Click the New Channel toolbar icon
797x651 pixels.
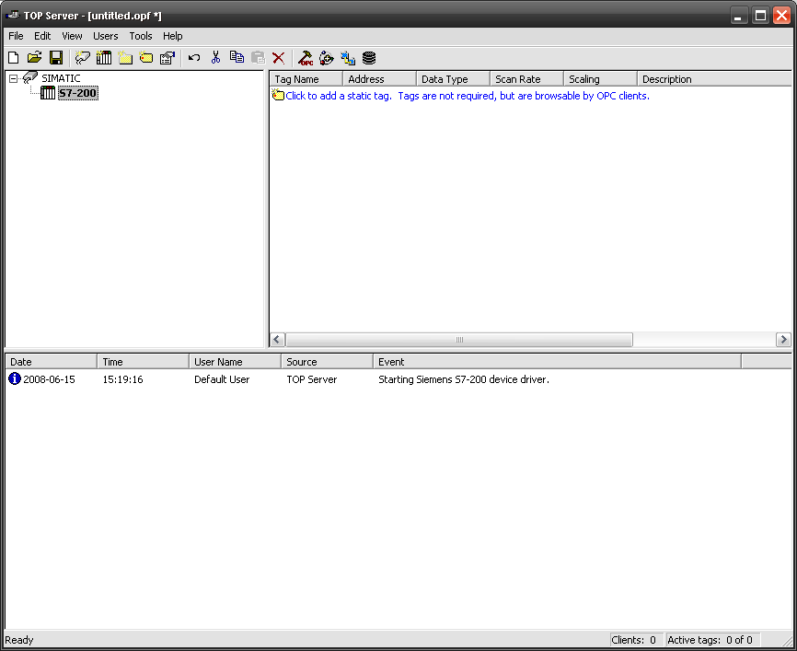coord(83,58)
